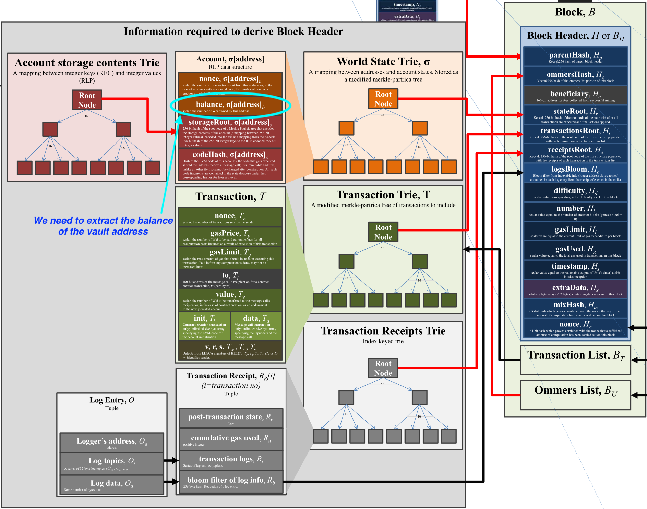Select the logsBloom header field

(575, 173)
